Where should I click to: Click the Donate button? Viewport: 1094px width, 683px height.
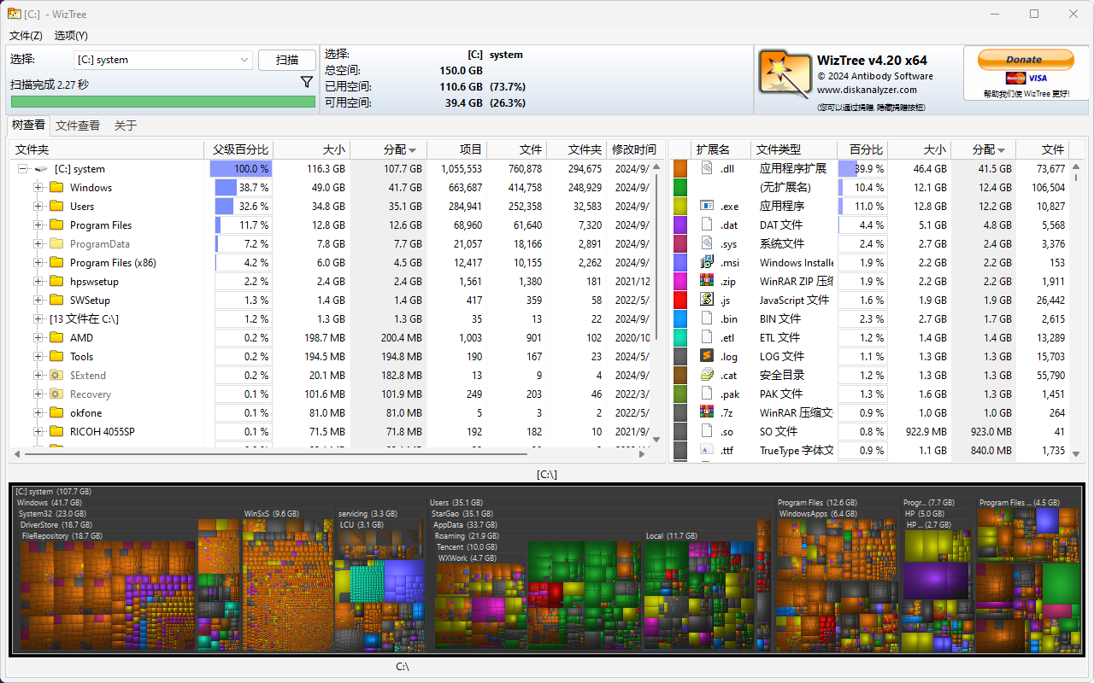(x=1025, y=60)
